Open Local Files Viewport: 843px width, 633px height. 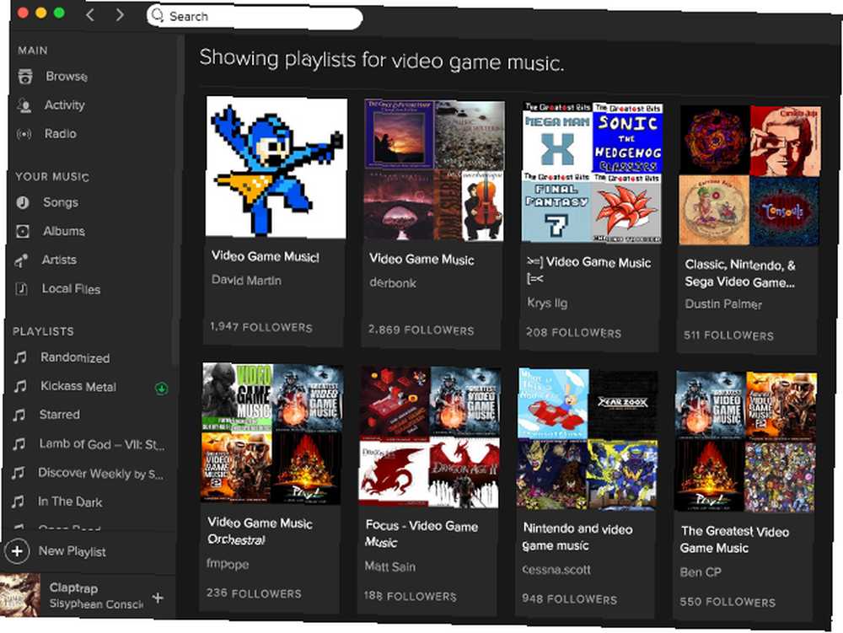click(71, 289)
